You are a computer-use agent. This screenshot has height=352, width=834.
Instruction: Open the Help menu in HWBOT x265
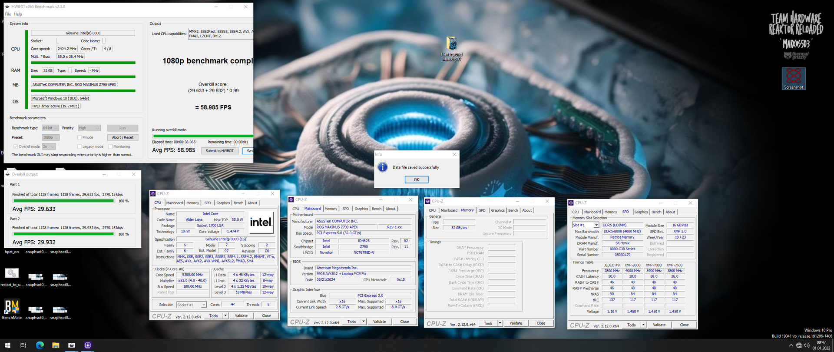click(18, 14)
